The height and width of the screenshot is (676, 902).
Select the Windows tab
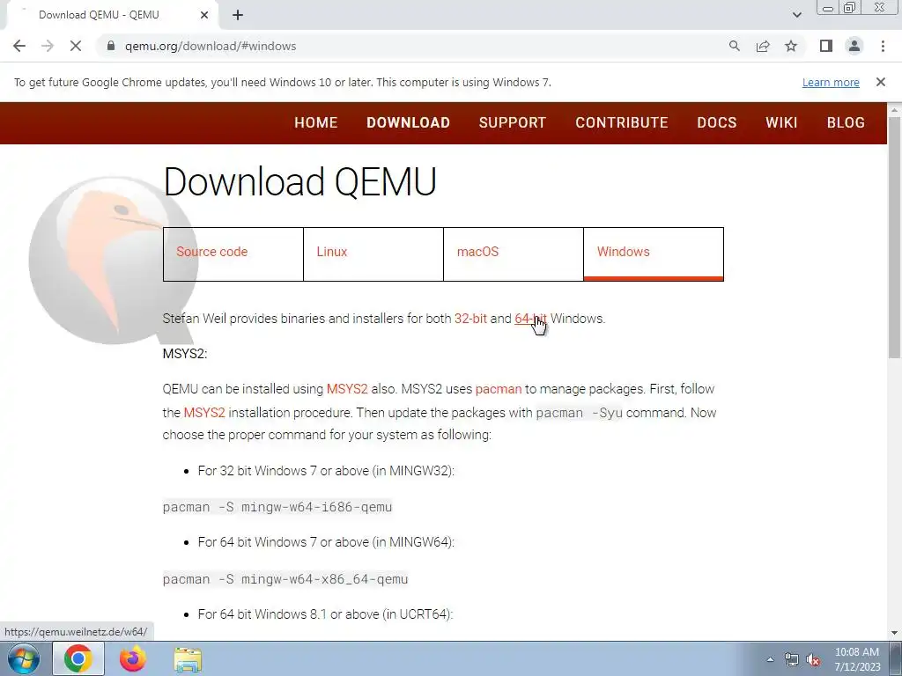coord(654,254)
